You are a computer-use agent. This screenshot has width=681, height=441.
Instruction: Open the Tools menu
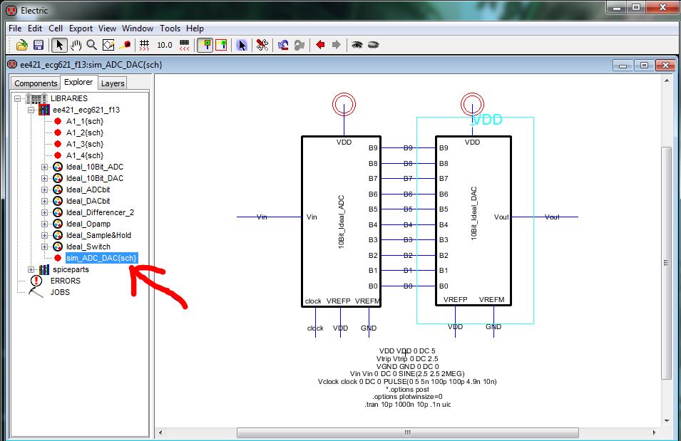[170, 28]
